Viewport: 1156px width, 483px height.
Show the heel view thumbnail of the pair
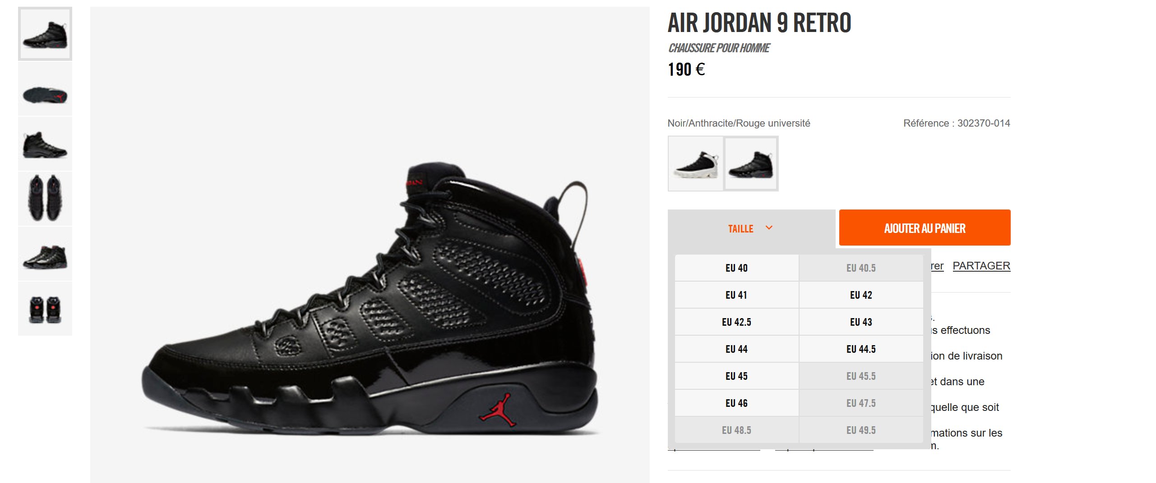coord(45,309)
